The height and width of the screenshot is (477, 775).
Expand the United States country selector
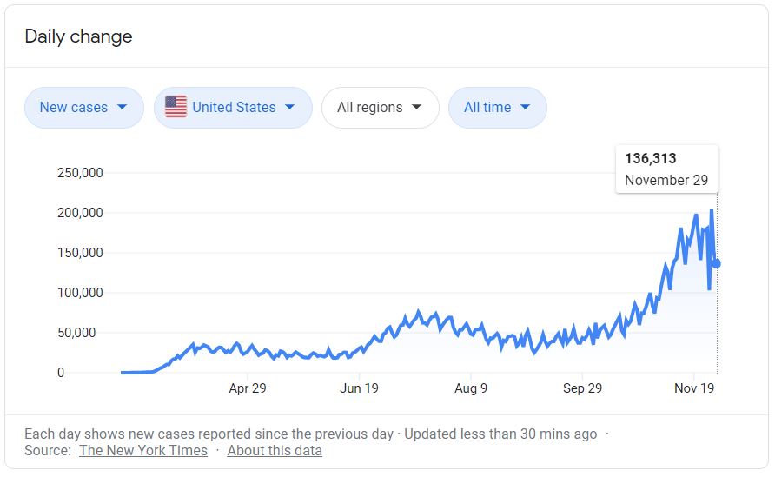(x=234, y=108)
